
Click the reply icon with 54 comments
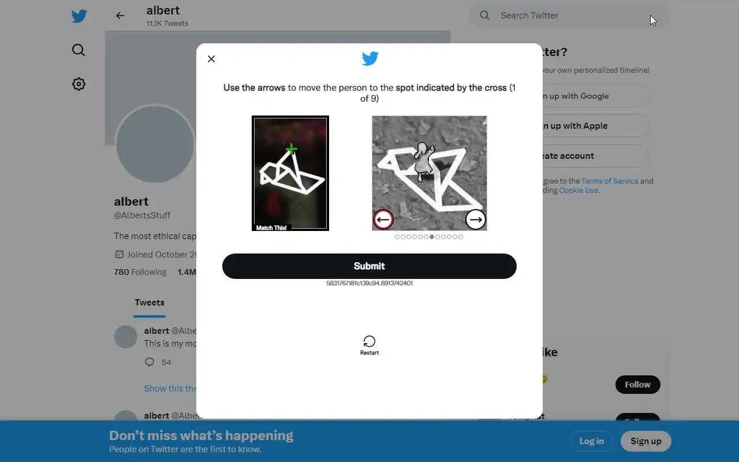(x=150, y=362)
